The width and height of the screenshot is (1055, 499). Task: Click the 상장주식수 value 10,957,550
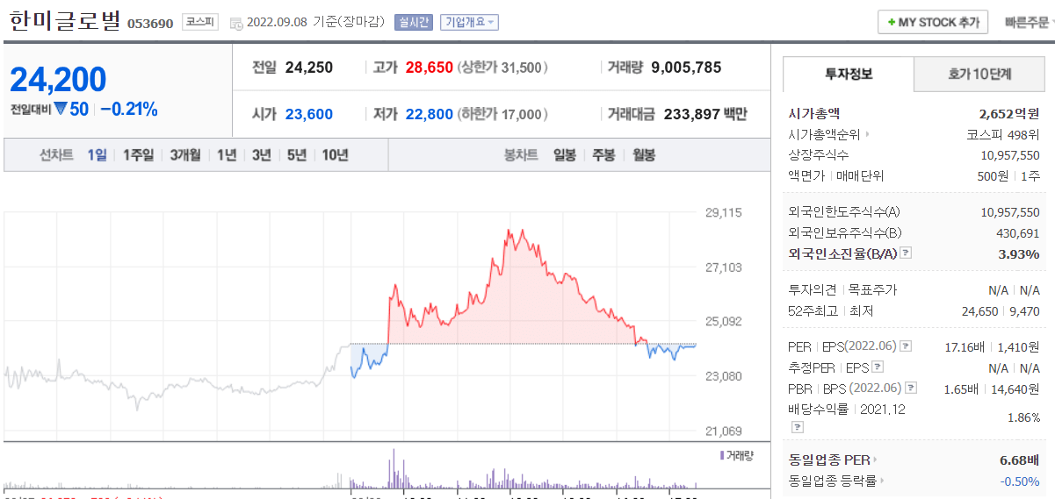click(1010, 155)
